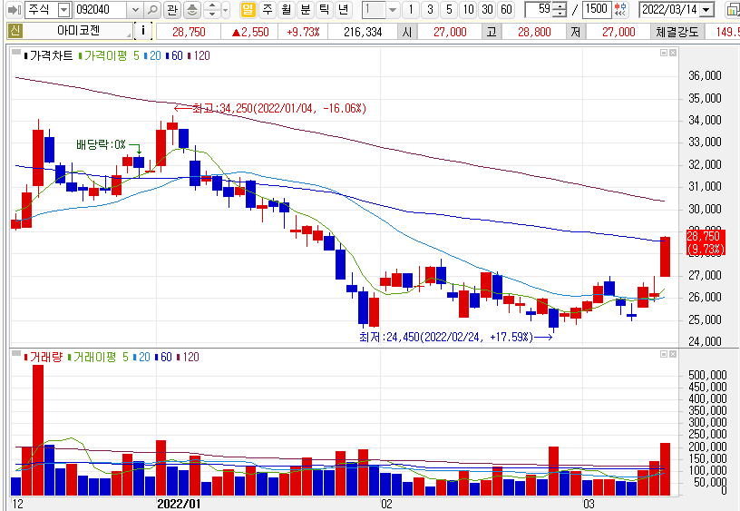The width and height of the screenshot is (740, 511).
Task: Click the stock name 아미코젠
Action: pos(78,31)
